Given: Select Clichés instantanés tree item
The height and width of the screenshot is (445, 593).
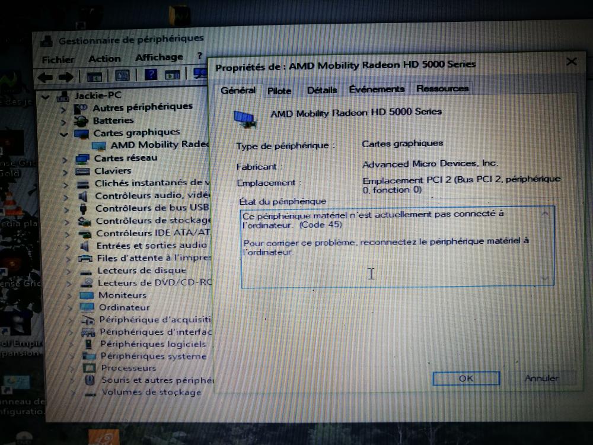Looking at the screenshot, I should pos(152,183).
